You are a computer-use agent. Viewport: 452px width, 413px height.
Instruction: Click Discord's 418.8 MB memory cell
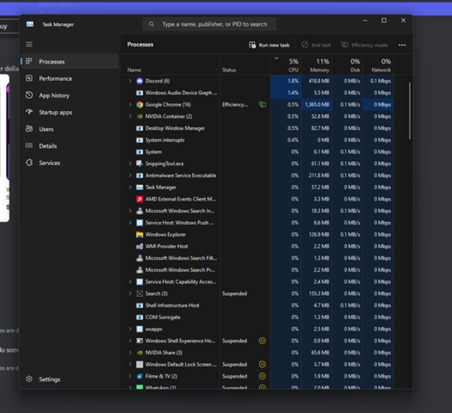point(317,81)
